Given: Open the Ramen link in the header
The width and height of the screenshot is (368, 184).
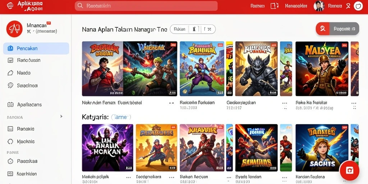Looking at the screenshot, I should [x=257, y=6].
